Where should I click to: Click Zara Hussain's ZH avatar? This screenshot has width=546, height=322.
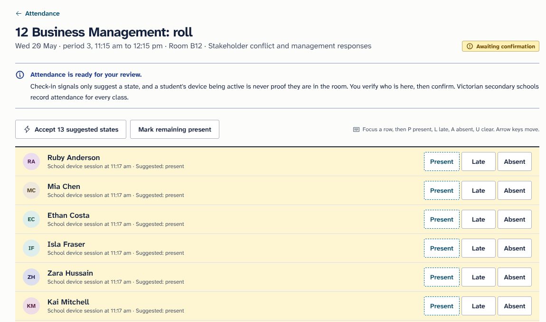coord(31,277)
